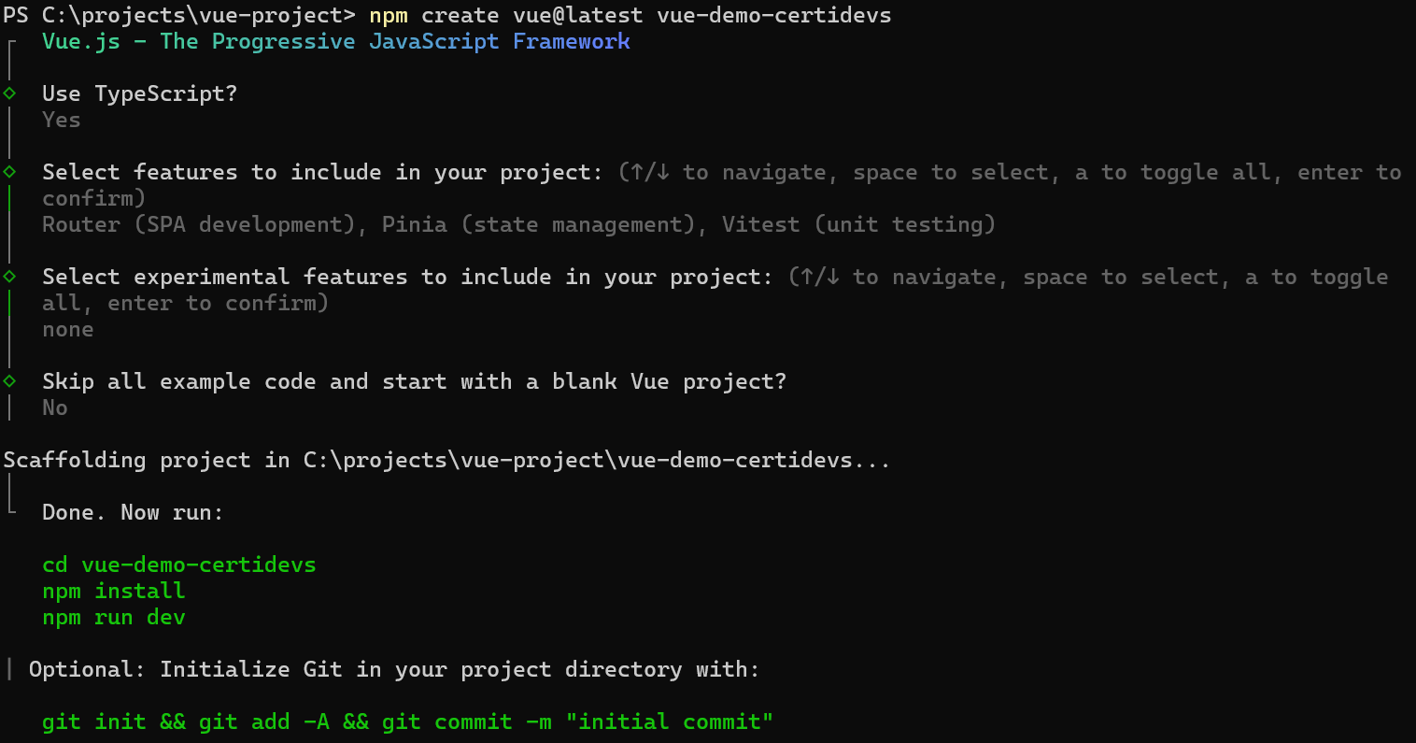This screenshot has width=1416, height=743.
Task: Click the diamond marker beside "Use TypeScript?"
Action: tap(9, 93)
